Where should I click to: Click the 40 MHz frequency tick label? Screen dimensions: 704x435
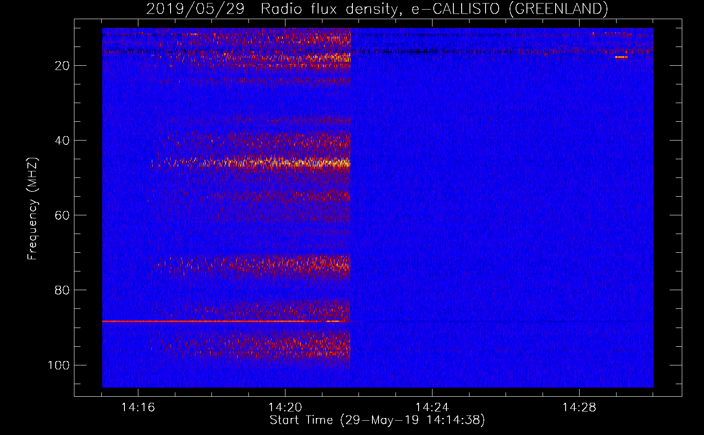(63, 141)
